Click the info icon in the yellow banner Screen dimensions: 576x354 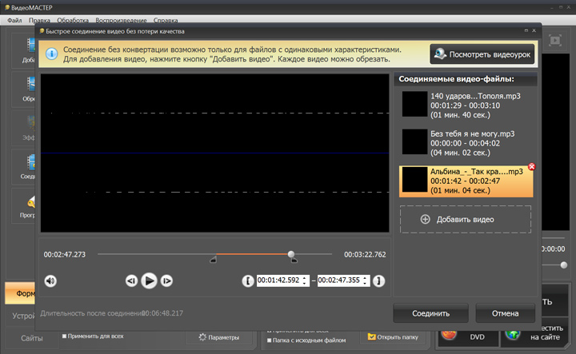(51, 54)
